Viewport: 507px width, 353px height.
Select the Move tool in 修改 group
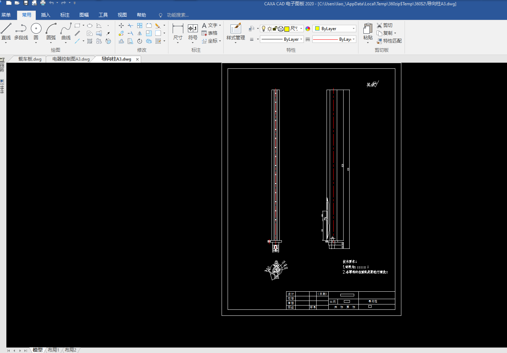click(x=121, y=26)
